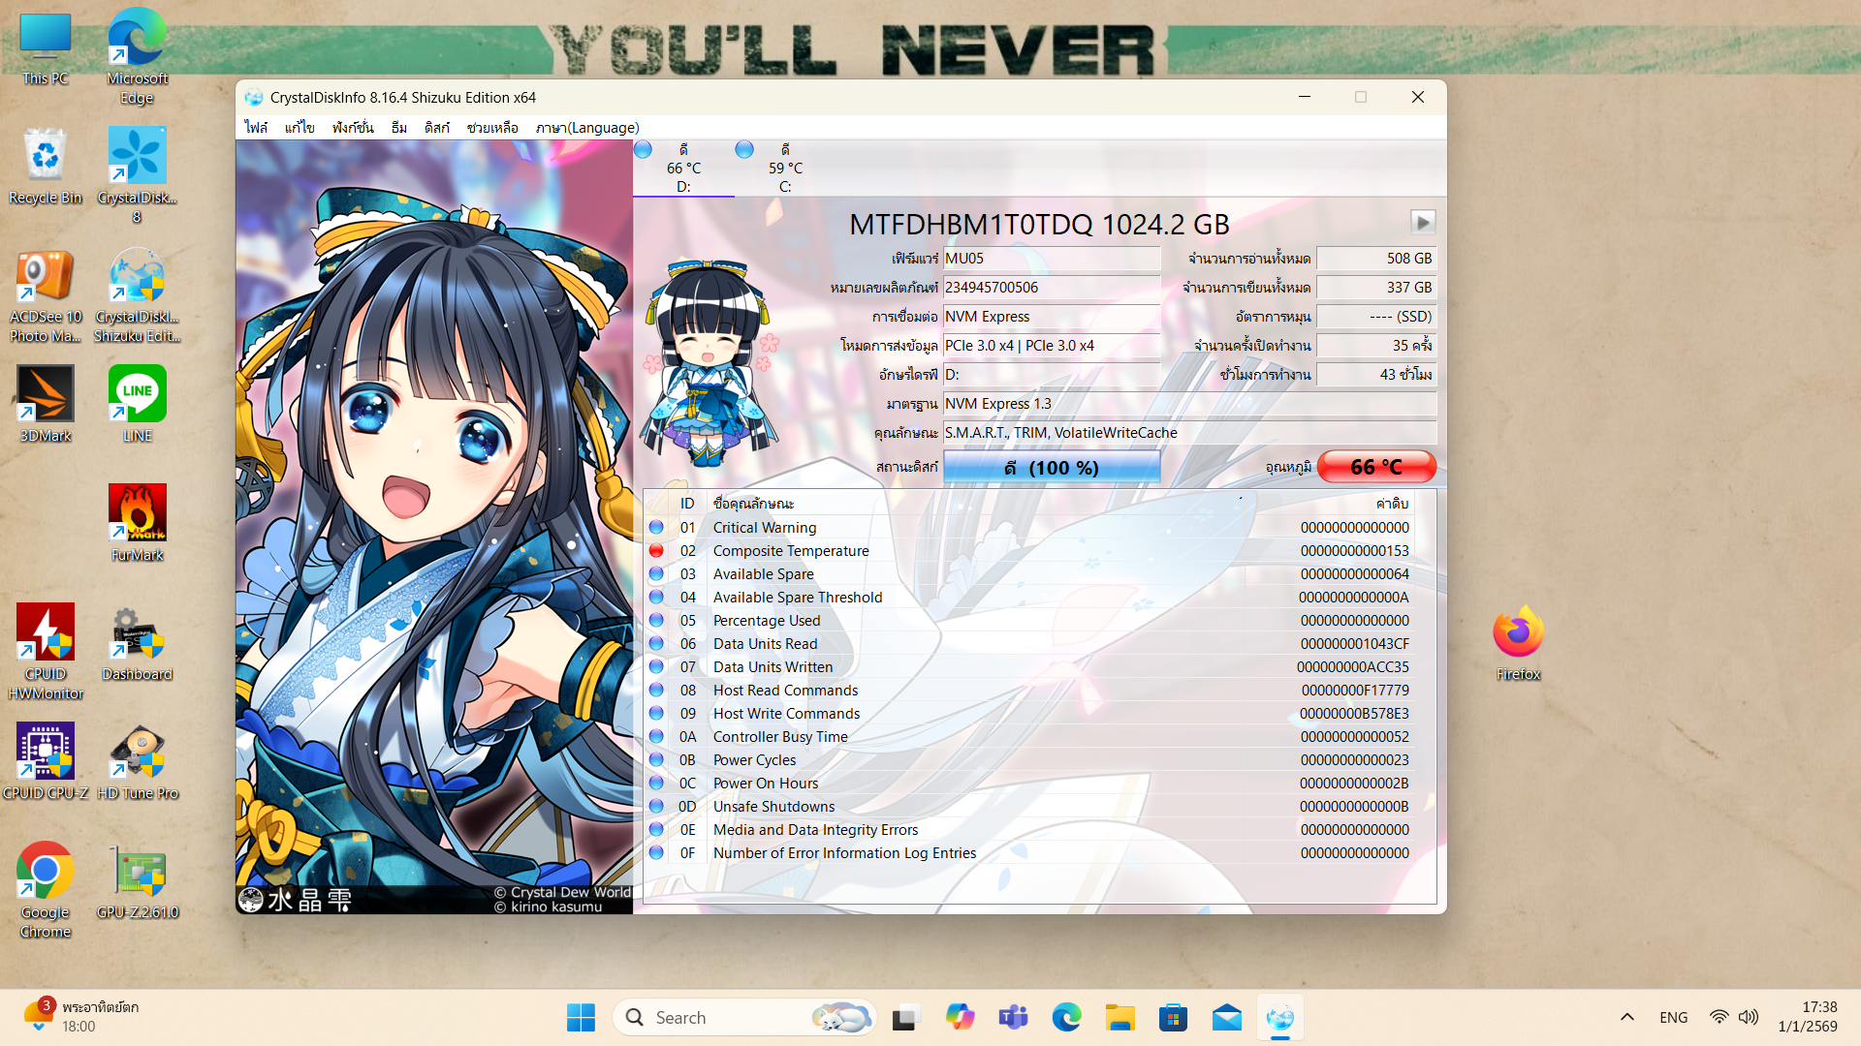Click the ดี (100 %) health status bar
Image resolution: width=1861 pixels, height=1046 pixels.
[x=1051, y=467]
